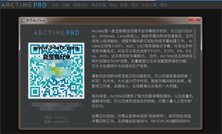Click the 关于ArcTime title text
222x134 pixels.
point(36,21)
